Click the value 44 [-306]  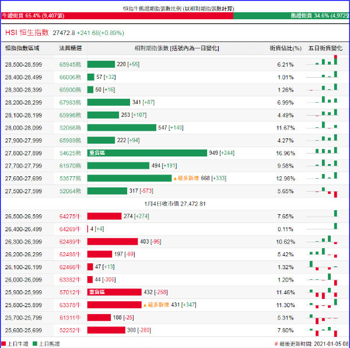pyautogui.click(x=105, y=280)
